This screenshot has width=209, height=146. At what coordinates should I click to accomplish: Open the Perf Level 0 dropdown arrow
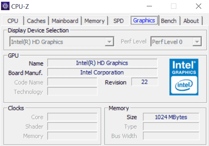[197, 42]
